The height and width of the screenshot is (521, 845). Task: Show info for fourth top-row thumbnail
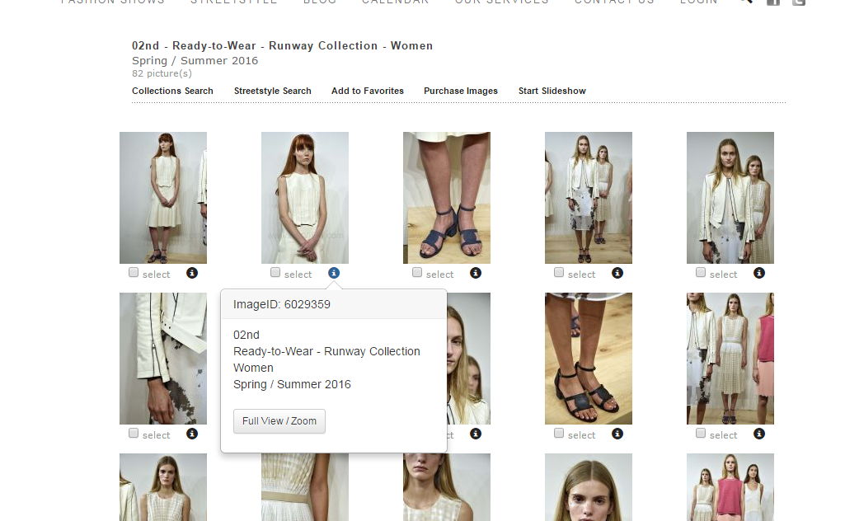click(617, 273)
